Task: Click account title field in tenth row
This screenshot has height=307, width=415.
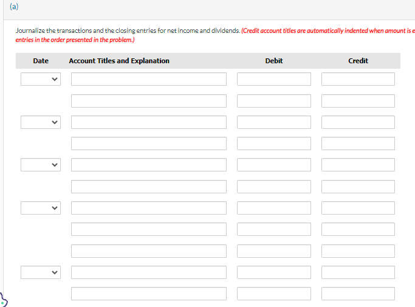Action: pos(149,272)
